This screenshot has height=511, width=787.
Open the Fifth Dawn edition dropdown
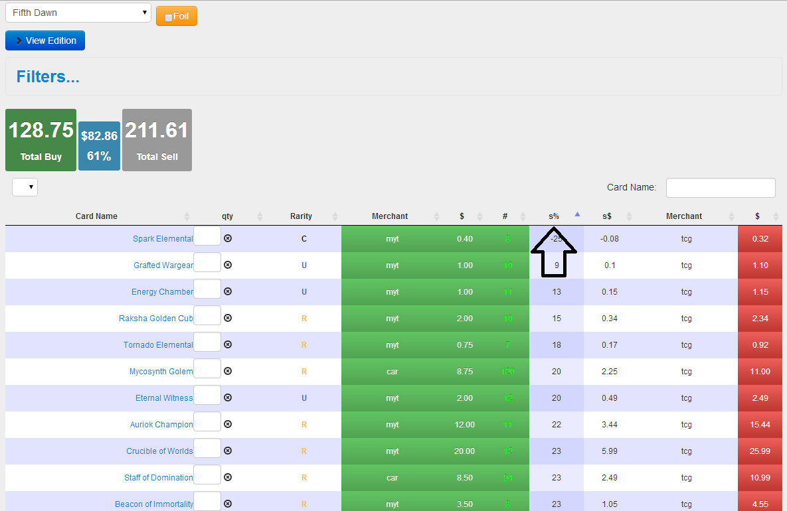coord(78,13)
